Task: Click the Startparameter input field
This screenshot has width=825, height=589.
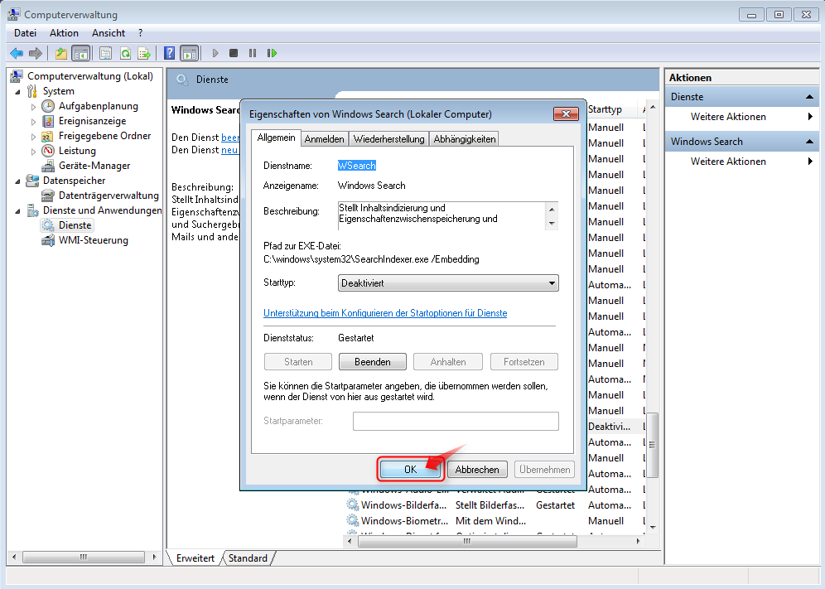Action: (455, 421)
